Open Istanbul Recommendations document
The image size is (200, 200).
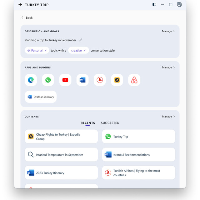[138, 155]
